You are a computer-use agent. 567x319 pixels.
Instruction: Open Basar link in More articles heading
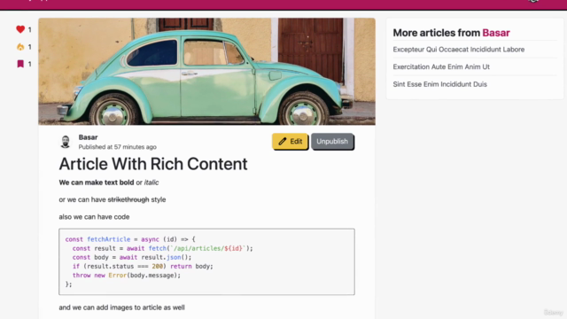[x=496, y=33]
